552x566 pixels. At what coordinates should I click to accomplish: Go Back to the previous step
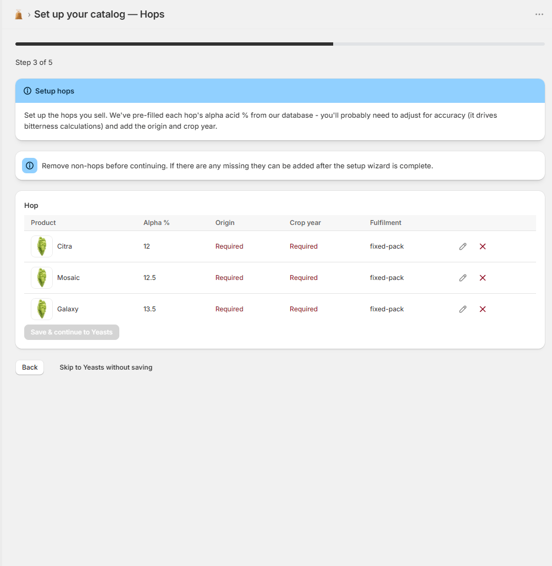click(30, 367)
